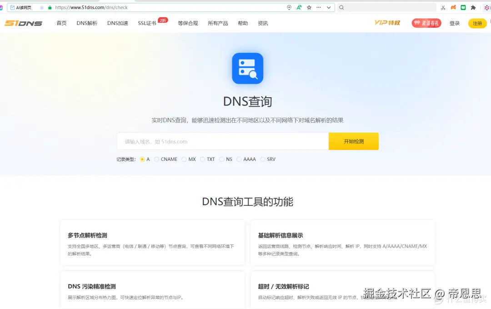The height and width of the screenshot is (309, 491).
Task: Click the 注册 registration button
Action: point(477,23)
